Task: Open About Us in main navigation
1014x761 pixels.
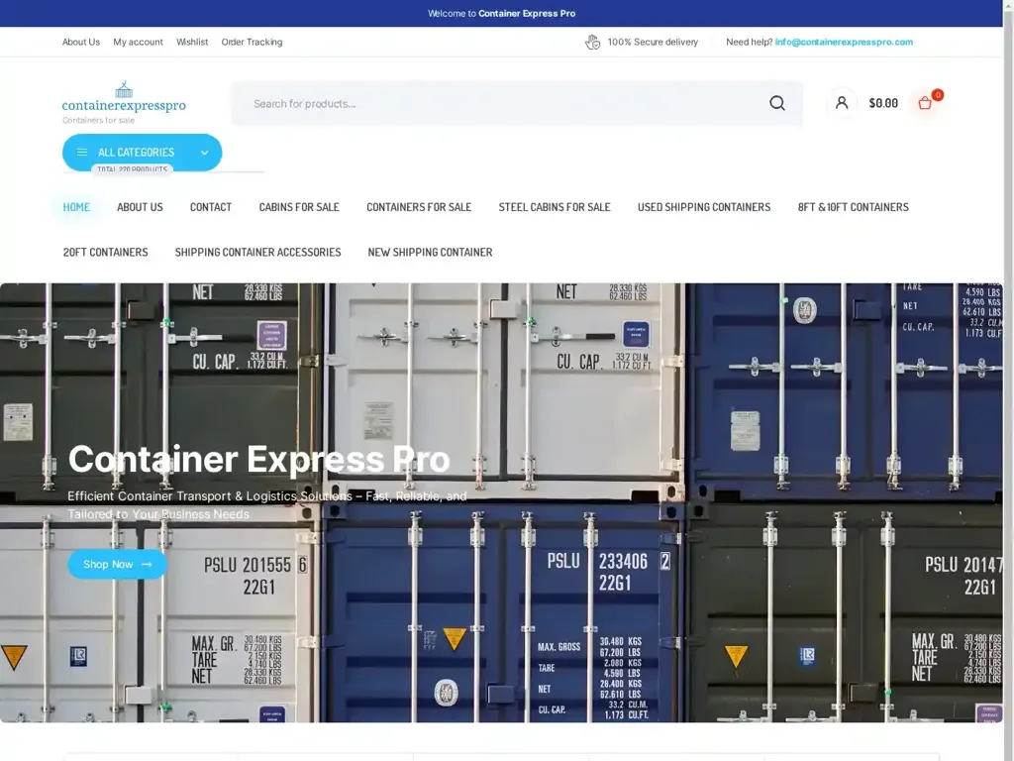Action: pyautogui.click(x=140, y=207)
